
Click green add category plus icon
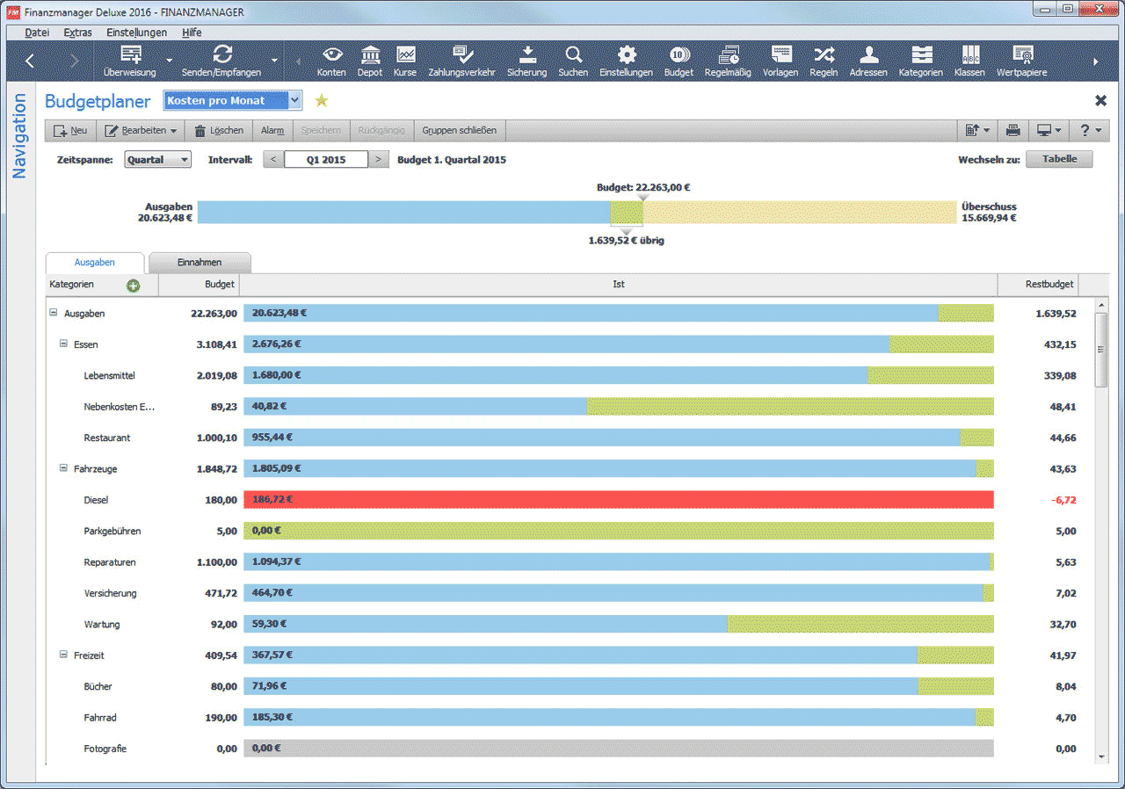coord(134,286)
